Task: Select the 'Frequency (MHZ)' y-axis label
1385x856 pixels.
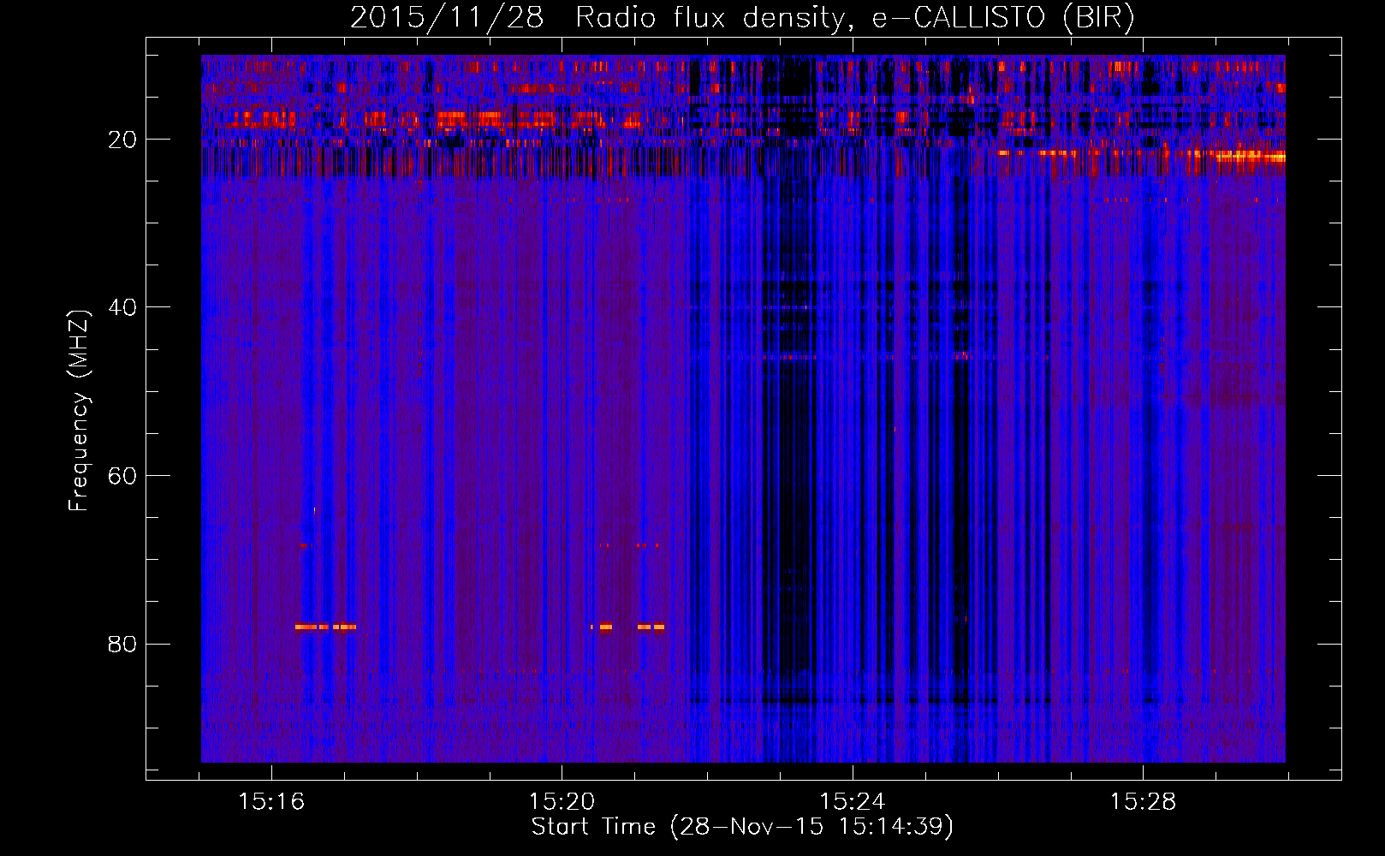Action: (x=79, y=411)
